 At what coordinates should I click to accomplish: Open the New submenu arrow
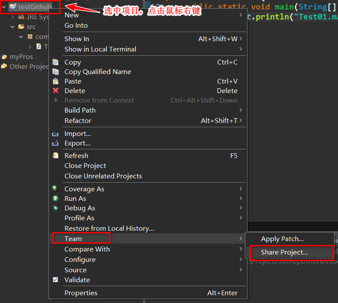coord(241,15)
